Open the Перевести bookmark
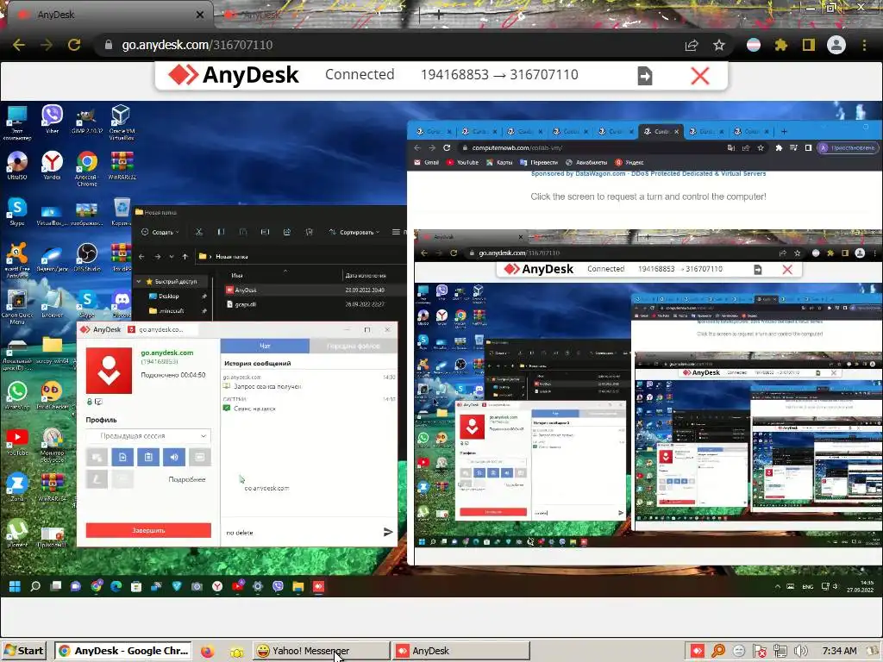Image resolution: width=883 pixels, height=662 pixels. pyautogui.click(x=538, y=163)
